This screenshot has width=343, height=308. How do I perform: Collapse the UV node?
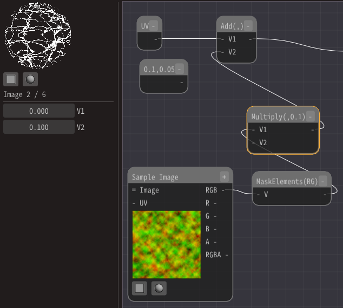(154, 26)
